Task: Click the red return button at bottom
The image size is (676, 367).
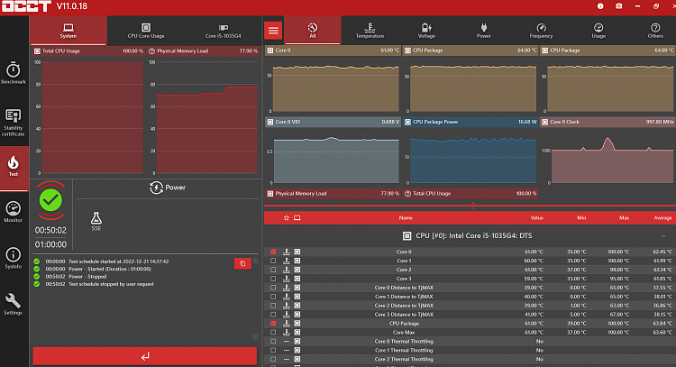Action: (145, 356)
